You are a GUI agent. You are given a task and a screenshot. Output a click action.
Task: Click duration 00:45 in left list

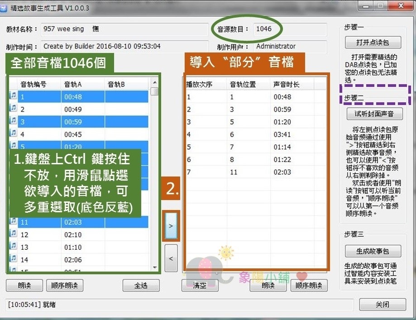pyautogui.click(x=73, y=134)
